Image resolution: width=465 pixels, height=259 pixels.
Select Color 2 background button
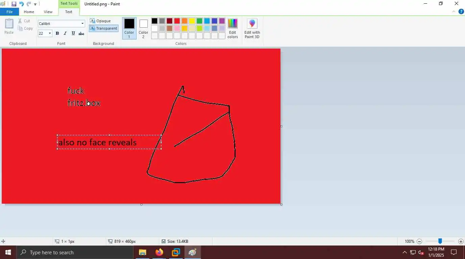143,28
